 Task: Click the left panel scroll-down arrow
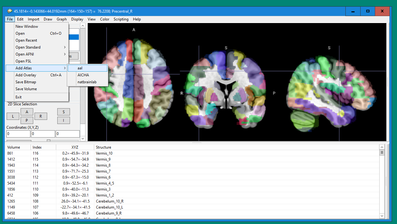click(x=83, y=138)
